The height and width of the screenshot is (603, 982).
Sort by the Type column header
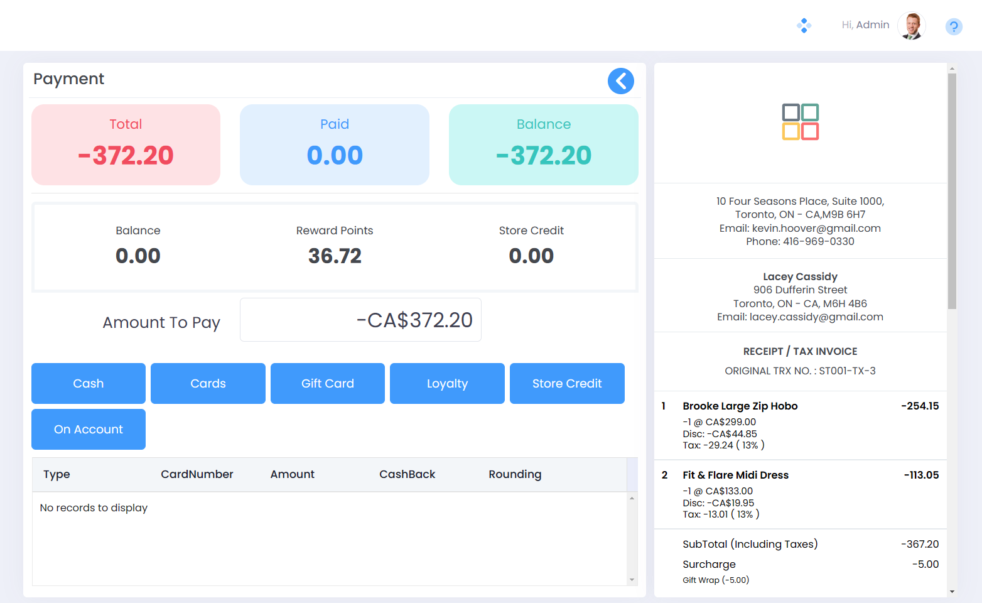click(57, 474)
